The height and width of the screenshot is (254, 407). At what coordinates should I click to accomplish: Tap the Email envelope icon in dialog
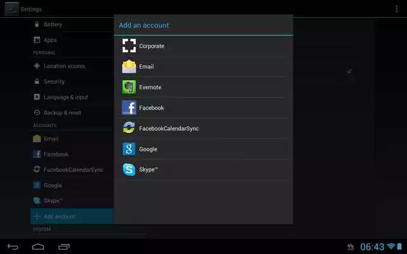(x=129, y=67)
